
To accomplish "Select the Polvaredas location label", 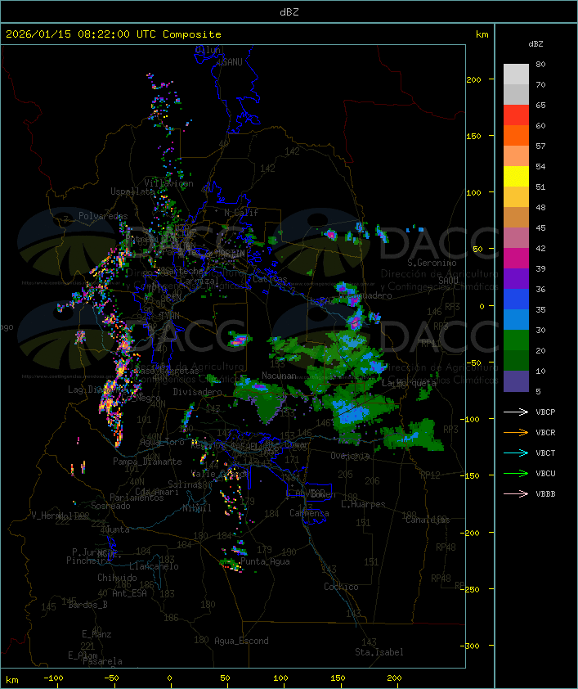I will coord(103,216).
